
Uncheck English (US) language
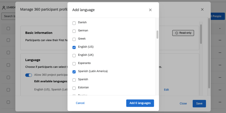(x=74, y=47)
